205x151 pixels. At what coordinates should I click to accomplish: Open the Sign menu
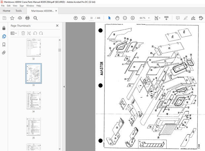click(22, 6)
